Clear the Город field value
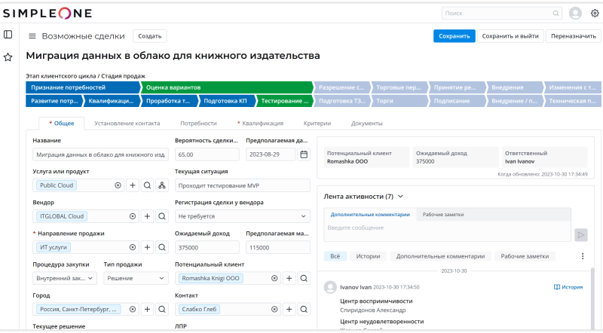 click(133, 309)
